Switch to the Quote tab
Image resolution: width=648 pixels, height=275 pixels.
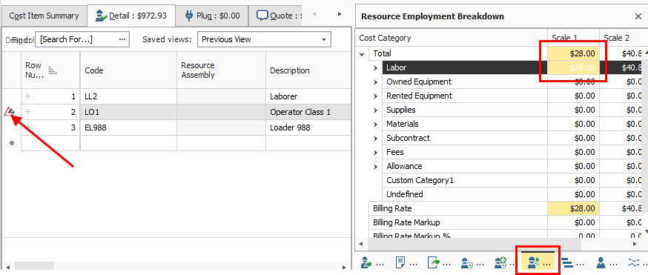(276, 16)
